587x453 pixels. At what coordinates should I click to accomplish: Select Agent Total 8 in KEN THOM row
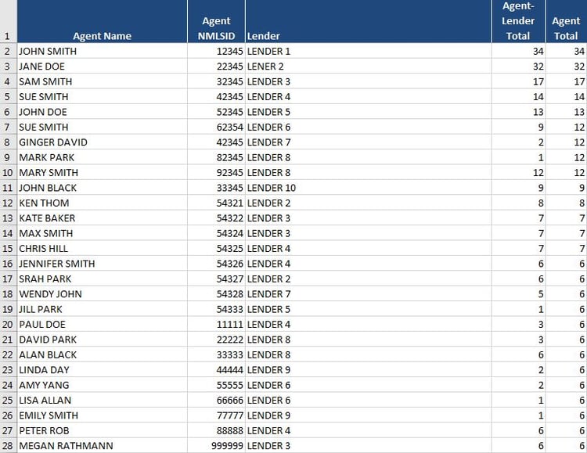point(566,203)
